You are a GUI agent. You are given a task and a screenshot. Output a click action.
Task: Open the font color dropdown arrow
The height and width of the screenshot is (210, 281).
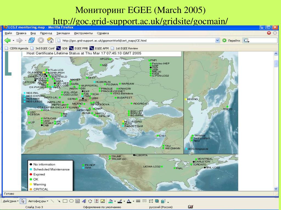(133, 201)
